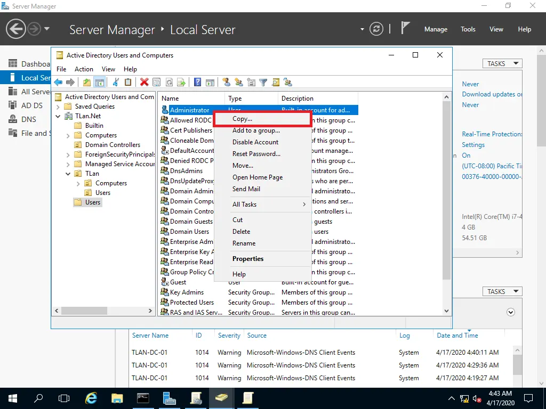Open the lower TASKS dropdown
546x409 pixels.
pos(502,291)
